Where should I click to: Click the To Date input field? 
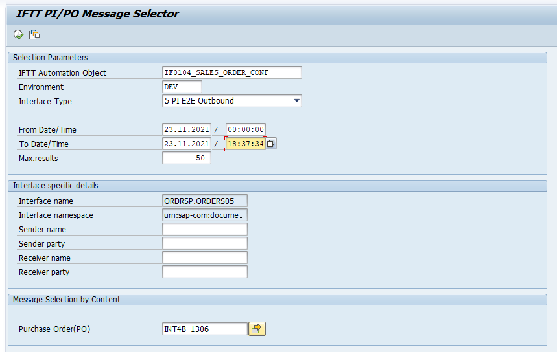coord(186,144)
